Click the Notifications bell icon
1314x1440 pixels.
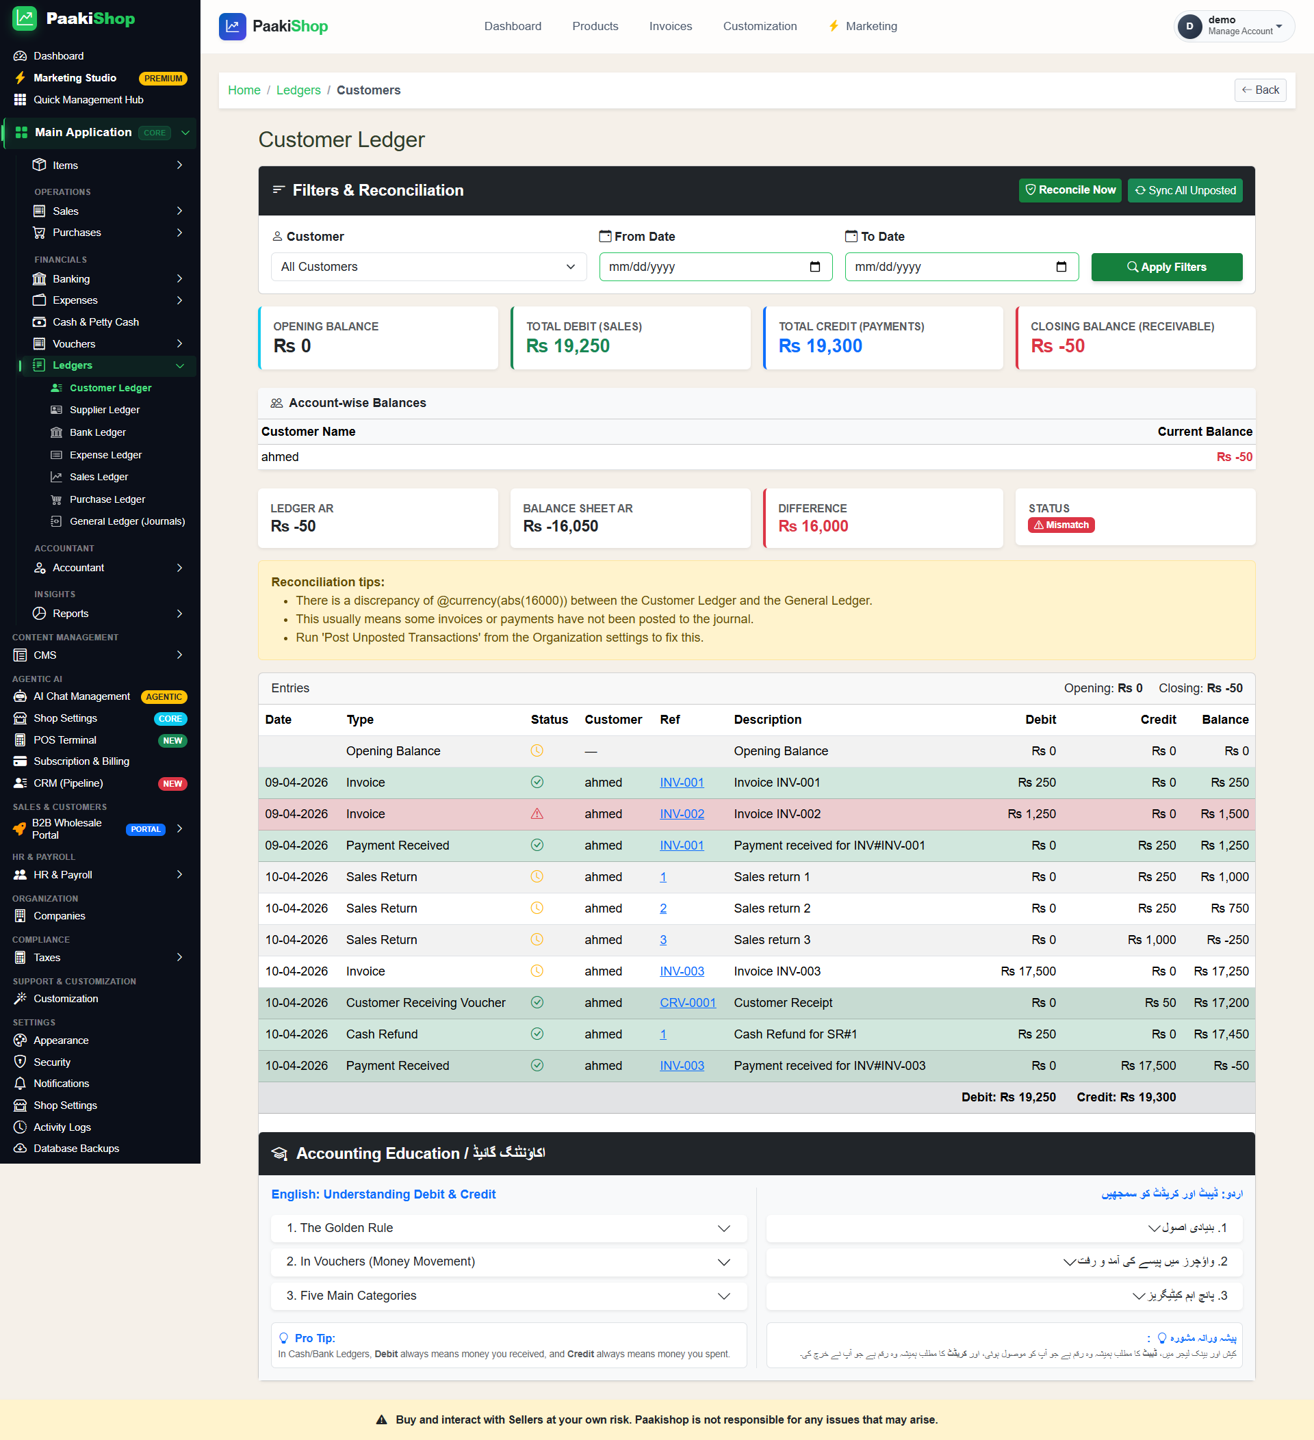click(20, 1084)
